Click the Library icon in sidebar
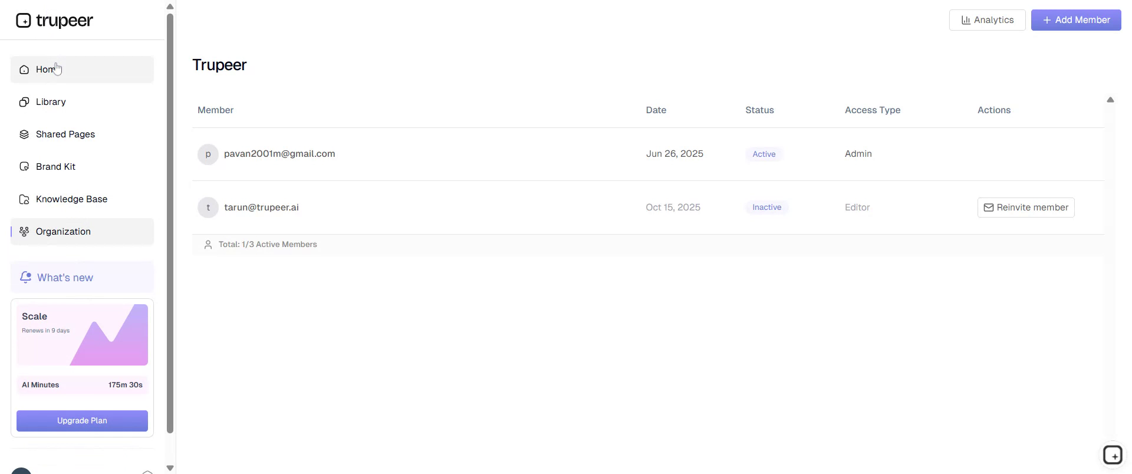The image size is (1132, 474). click(x=24, y=102)
